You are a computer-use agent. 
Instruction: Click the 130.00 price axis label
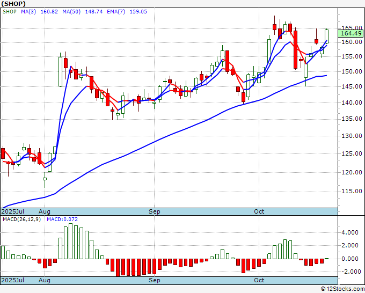coord(352,136)
